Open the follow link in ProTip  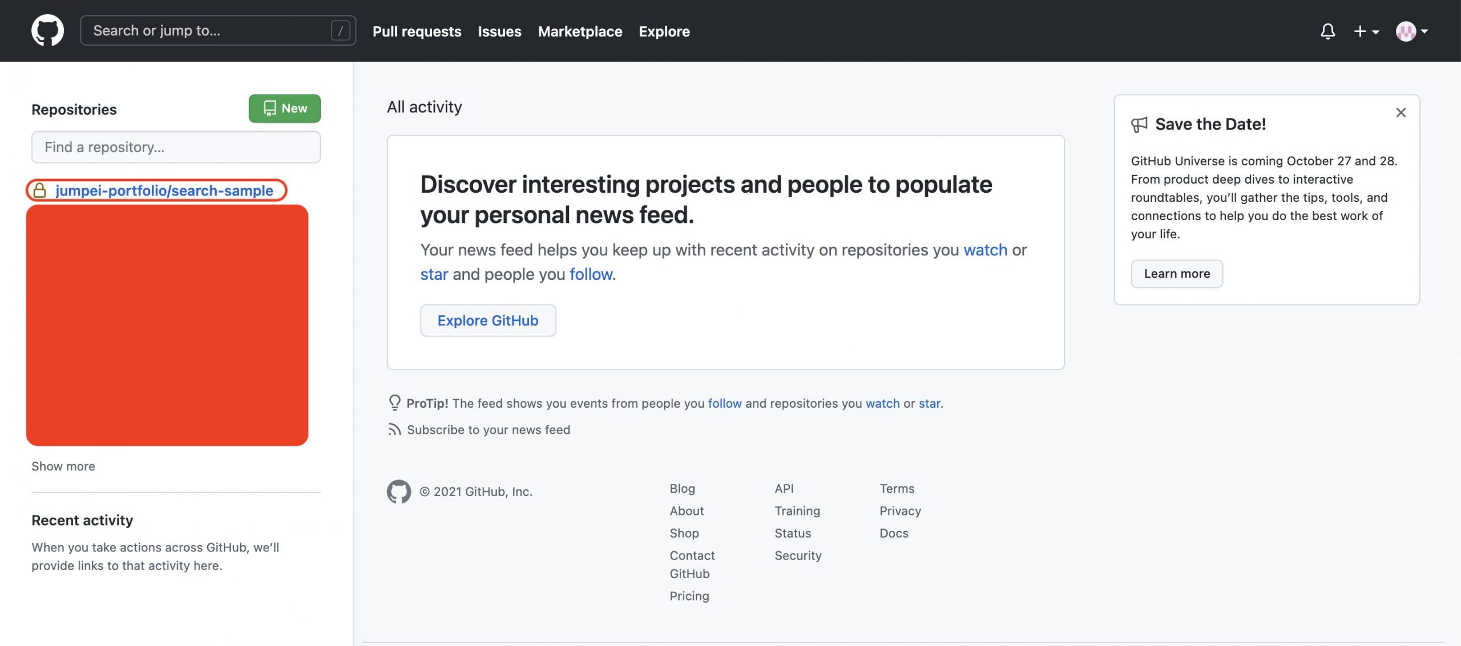click(x=725, y=403)
